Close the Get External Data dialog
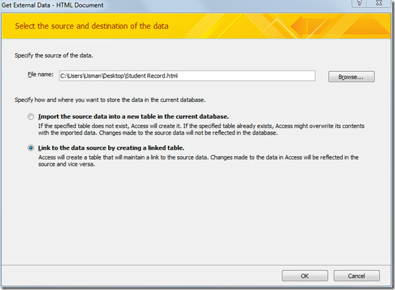This screenshot has width=395, height=290. click(379, 3)
